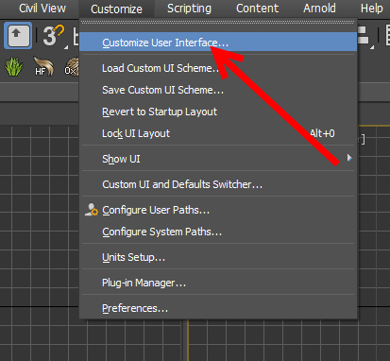The height and width of the screenshot is (361, 390).
Task: Click the Configure User Paths gear icon
Action: pyautogui.click(x=92, y=210)
